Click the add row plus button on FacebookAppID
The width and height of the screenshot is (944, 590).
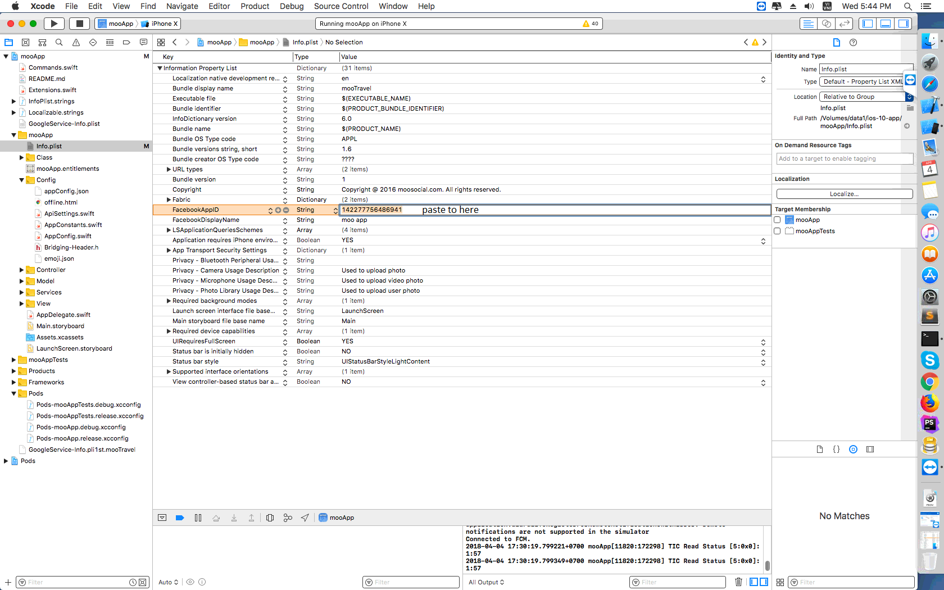tap(278, 210)
